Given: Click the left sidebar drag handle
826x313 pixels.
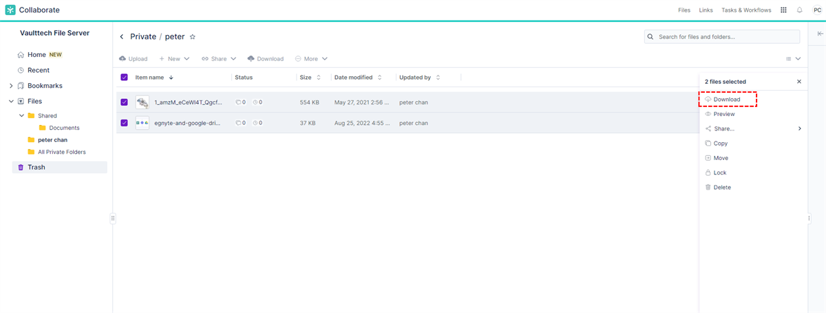Looking at the screenshot, I should pos(113,218).
